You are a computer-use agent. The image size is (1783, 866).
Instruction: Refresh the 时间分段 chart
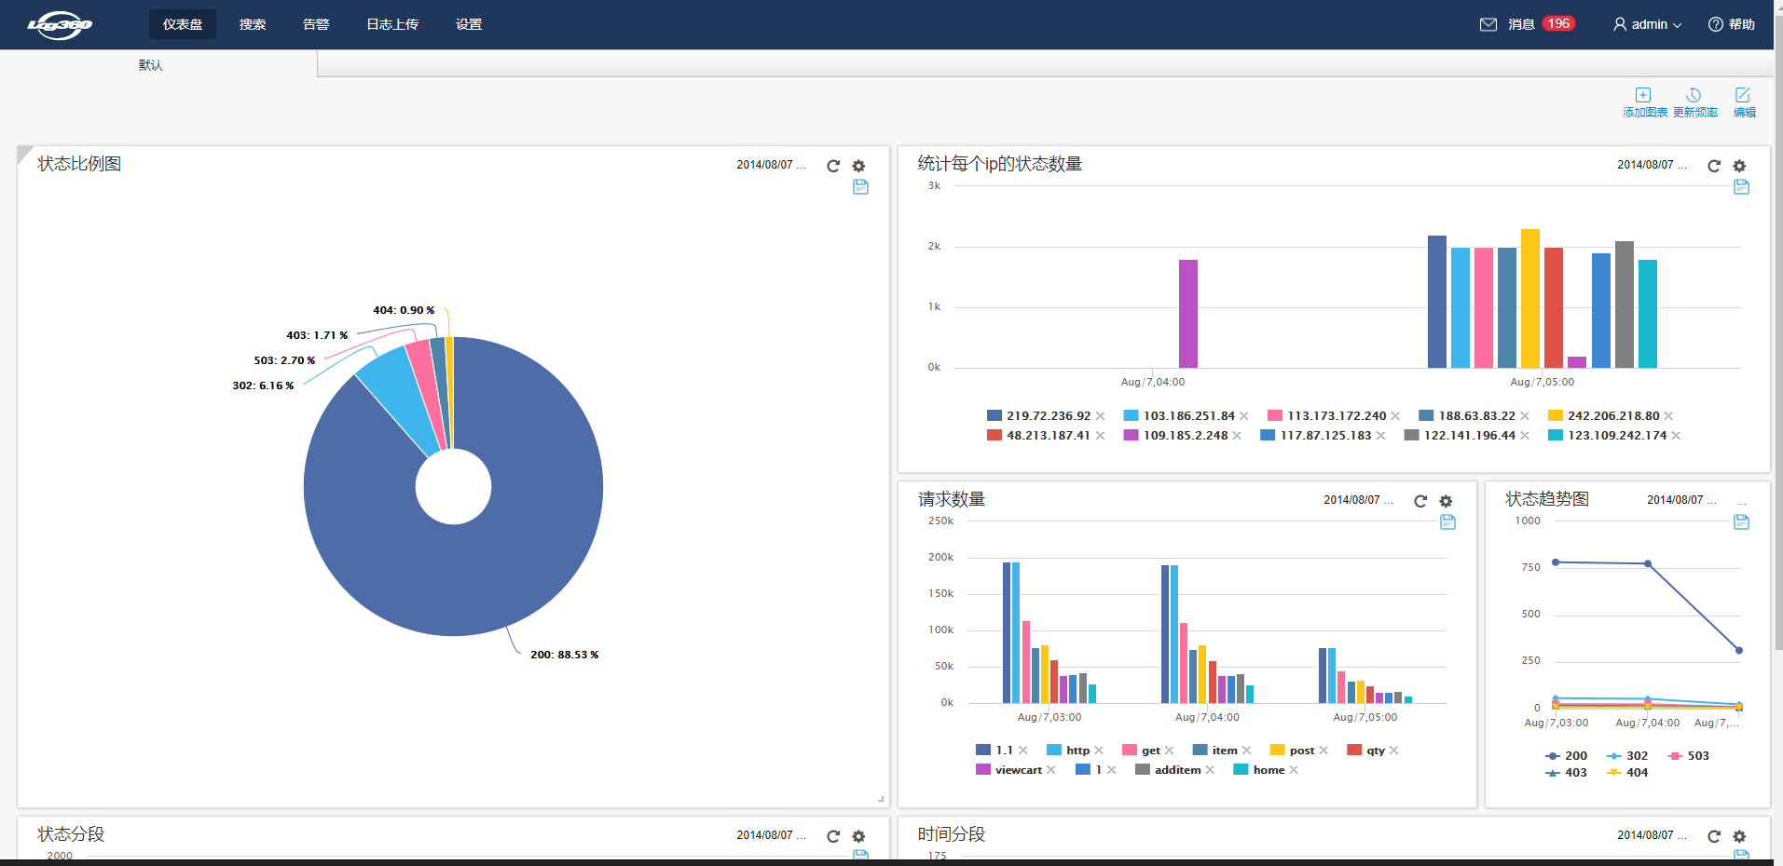(1714, 836)
